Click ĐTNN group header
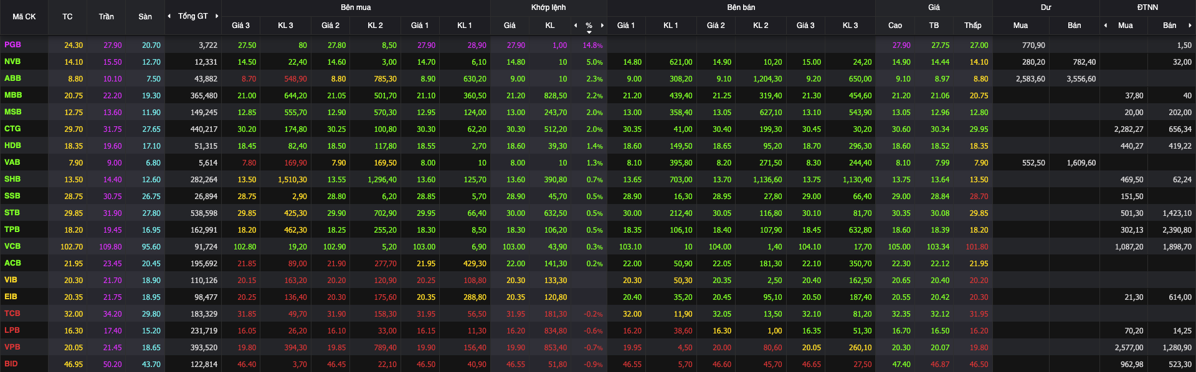The width and height of the screenshot is (1196, 372). pos(1147,7)
